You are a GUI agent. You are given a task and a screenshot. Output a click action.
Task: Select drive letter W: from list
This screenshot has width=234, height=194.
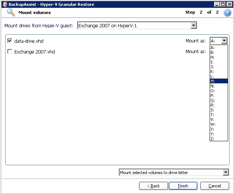click(219, 124)
